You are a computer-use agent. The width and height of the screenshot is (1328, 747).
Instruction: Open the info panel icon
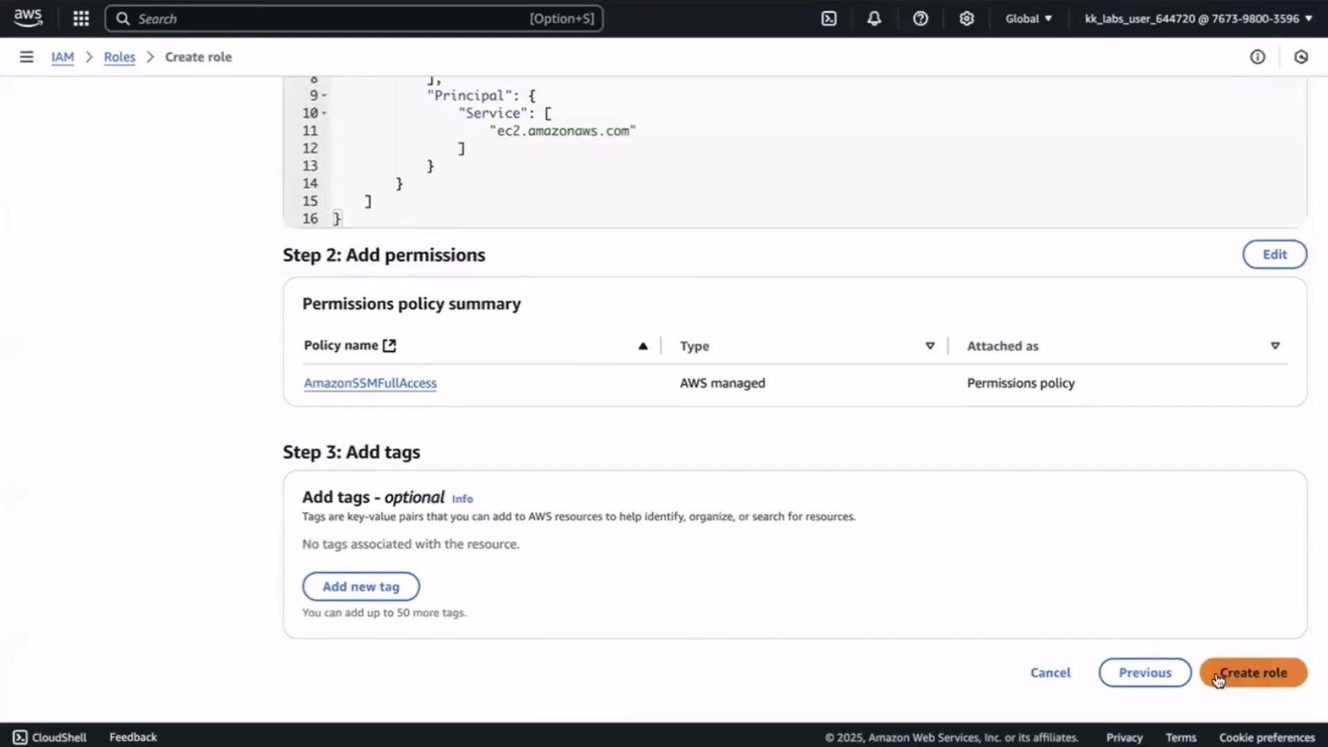click(1257, 57)
